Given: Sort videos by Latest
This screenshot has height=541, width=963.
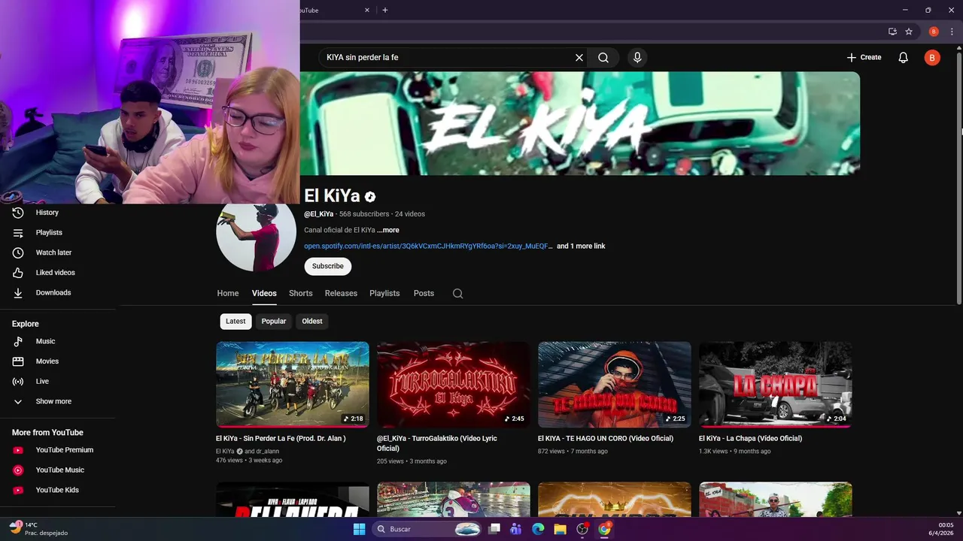Looking at the screenshot, I should tap(235, 321).
